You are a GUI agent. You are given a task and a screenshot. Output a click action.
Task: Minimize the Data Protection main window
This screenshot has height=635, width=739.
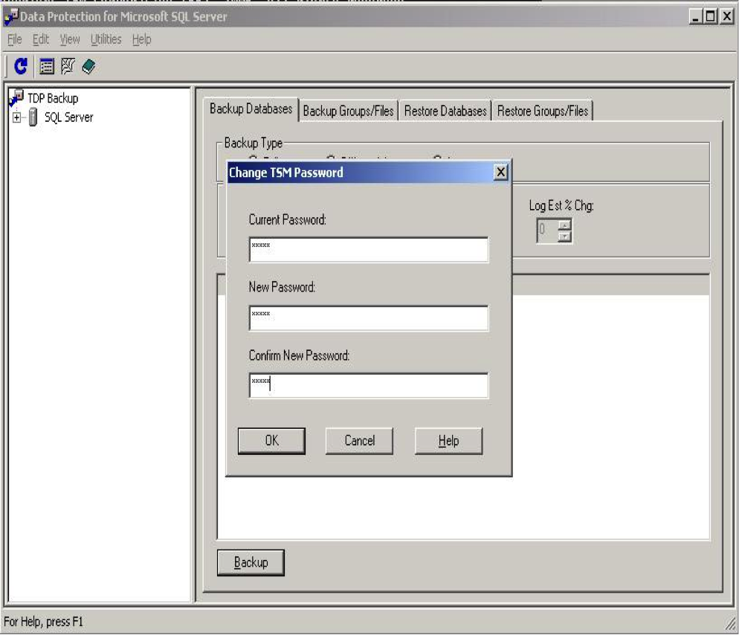point(694,16)
